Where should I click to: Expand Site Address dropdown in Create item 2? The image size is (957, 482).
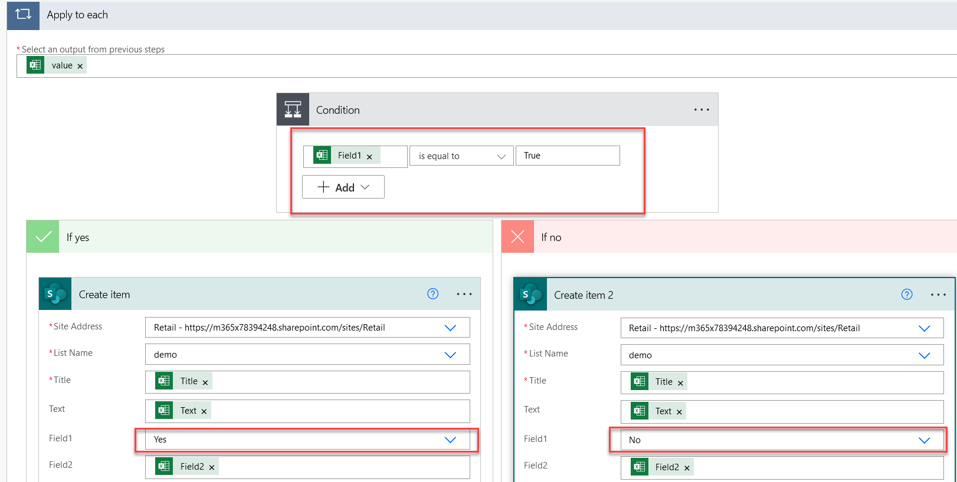tap(925, 328)
